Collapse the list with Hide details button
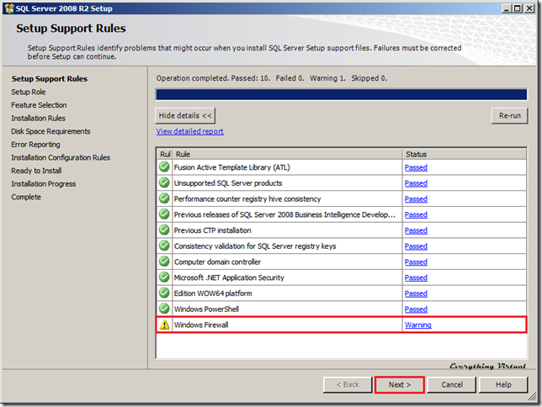Image resolution: width=542 pixels, height=407 pixels. click(185, 115)
